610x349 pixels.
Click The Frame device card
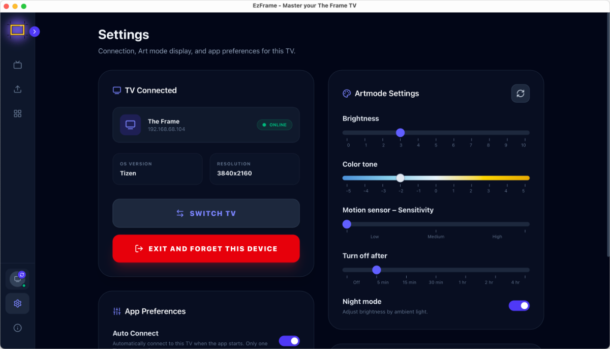point(206,125)
